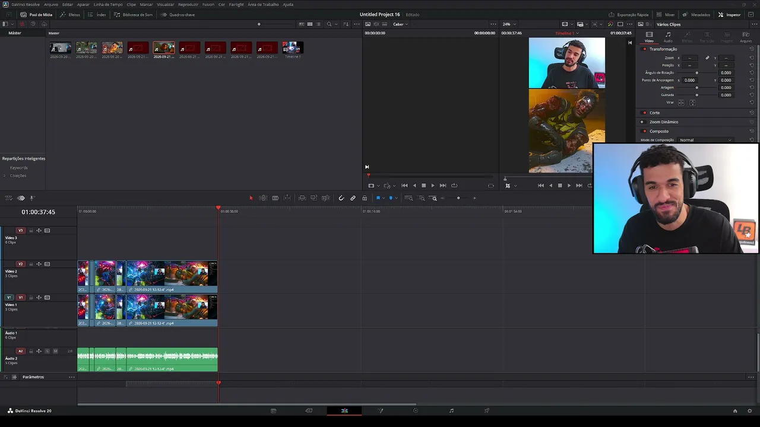
Task: Select the Timeline 1 thumbnail in media pool
Action: pos(292,50)
